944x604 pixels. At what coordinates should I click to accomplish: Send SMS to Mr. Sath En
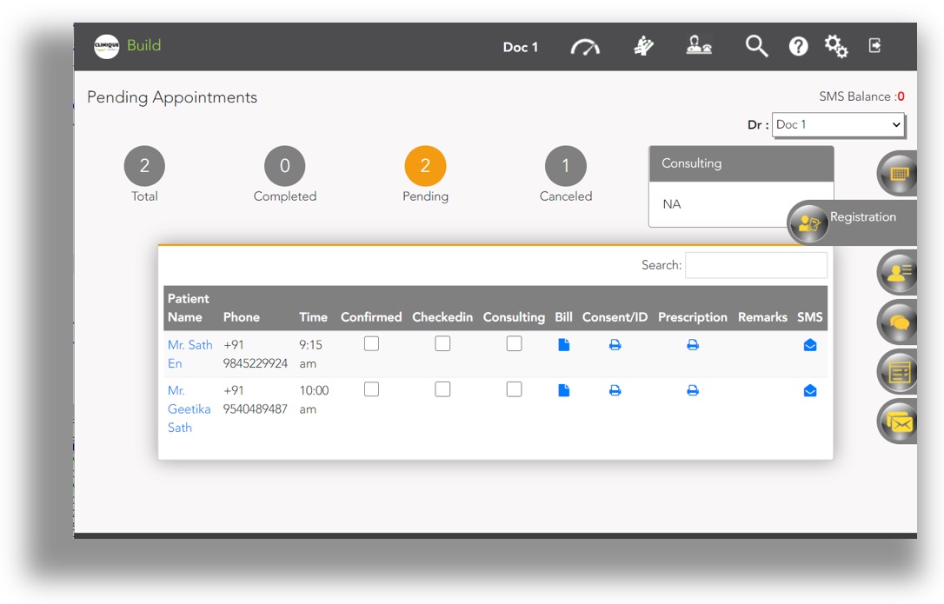(x=810, y=345)
